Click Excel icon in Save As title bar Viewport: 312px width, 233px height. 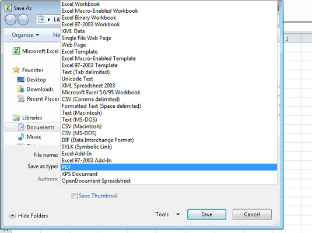8,8
